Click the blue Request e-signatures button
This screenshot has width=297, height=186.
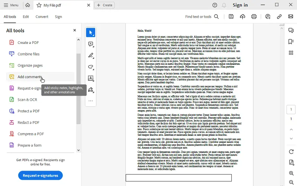coord(40,175)
